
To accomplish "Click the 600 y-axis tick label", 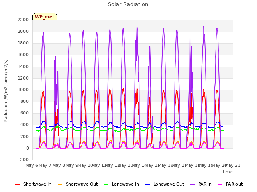I will click(24, 113).
